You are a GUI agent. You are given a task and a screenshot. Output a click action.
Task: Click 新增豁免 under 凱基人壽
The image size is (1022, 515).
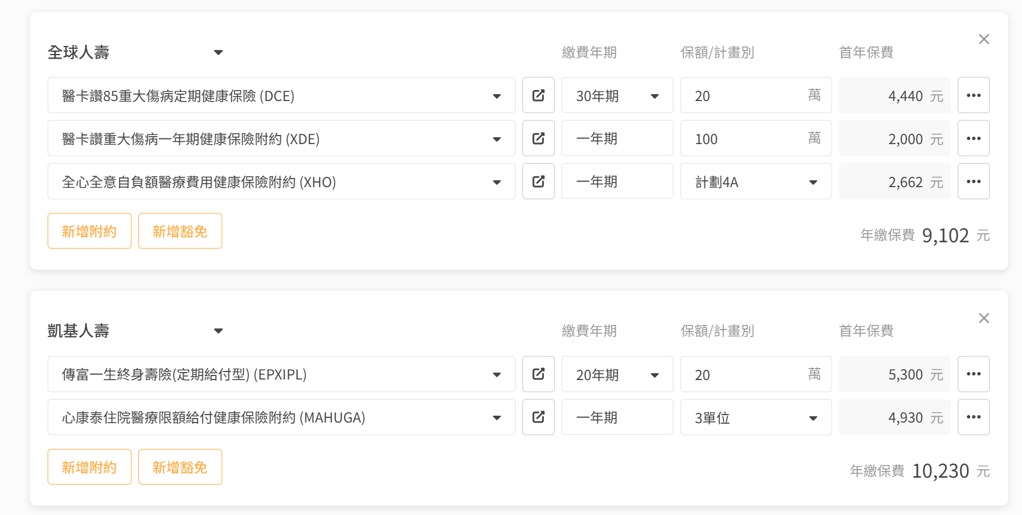[x=180, y=467]
